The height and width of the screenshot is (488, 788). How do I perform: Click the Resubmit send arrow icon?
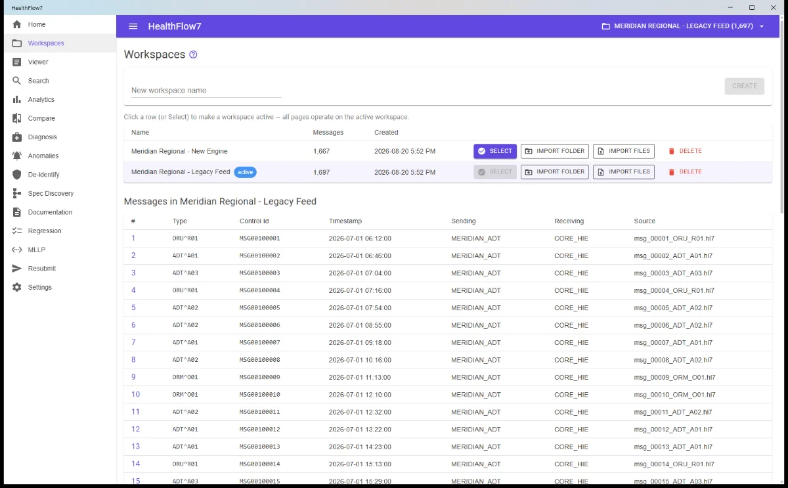[17, 269]
